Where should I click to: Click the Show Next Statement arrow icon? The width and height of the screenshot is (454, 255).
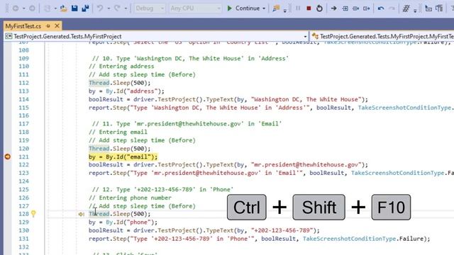(x=334, y=8)
